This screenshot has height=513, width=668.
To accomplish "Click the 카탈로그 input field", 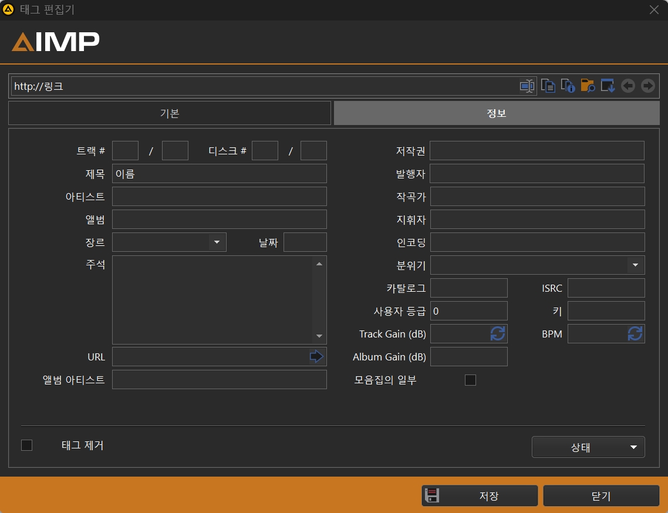I will coord(469,288).
